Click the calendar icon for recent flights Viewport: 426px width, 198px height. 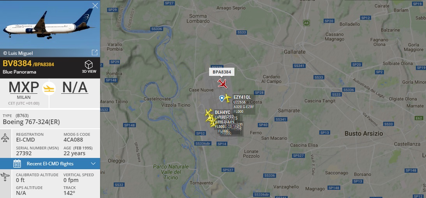(17, 163)
